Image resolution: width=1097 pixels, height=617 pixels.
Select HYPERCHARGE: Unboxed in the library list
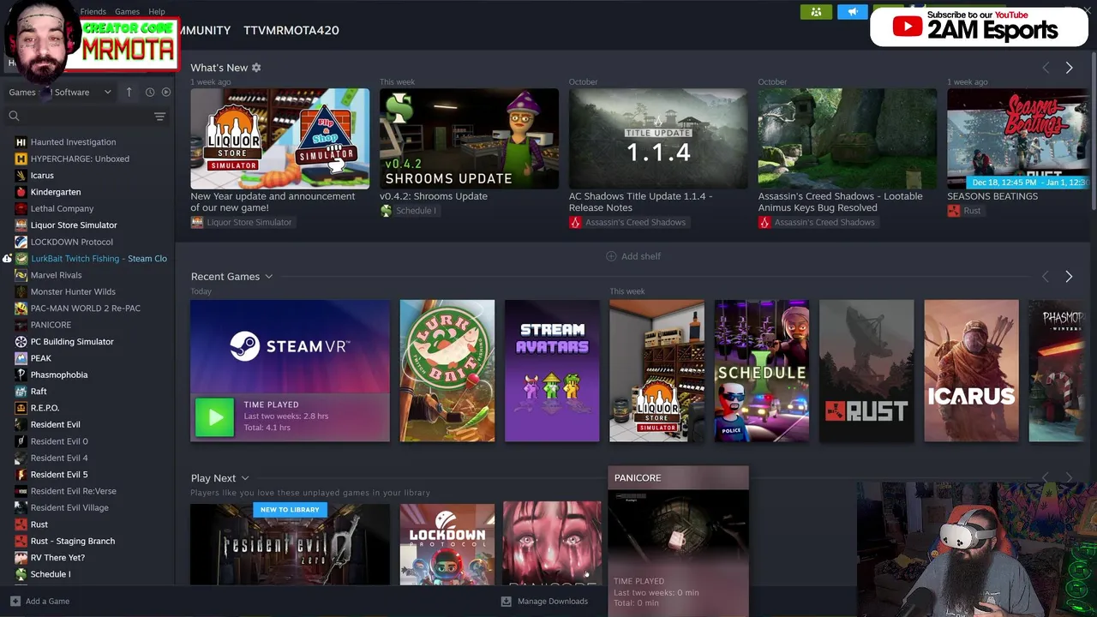click(x=80, y=159)
